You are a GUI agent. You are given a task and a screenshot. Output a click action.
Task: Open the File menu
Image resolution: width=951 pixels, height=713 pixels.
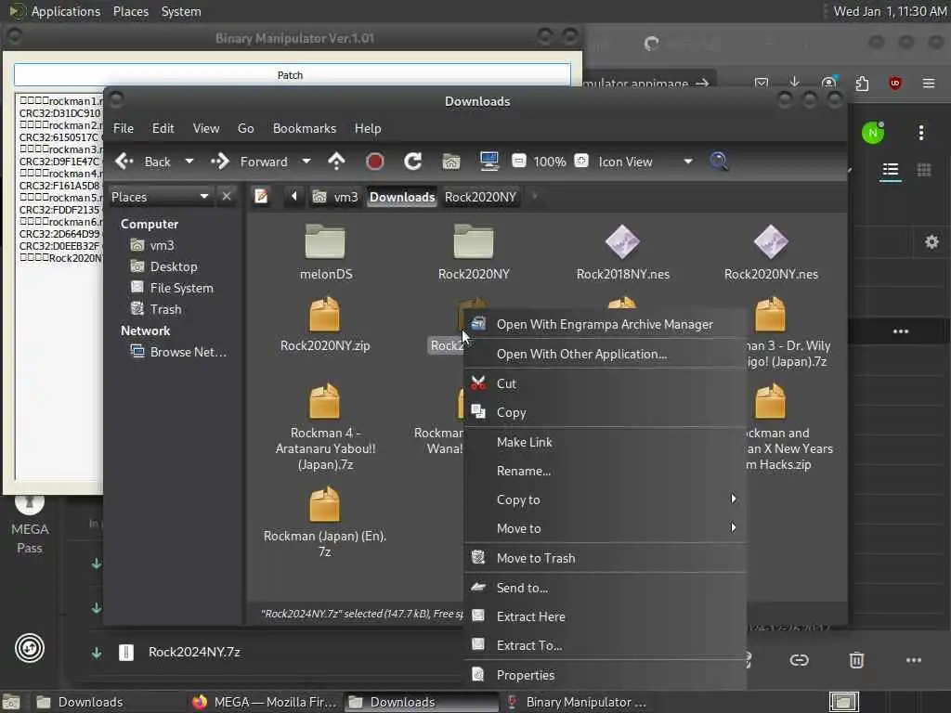[x=124, y=128]
